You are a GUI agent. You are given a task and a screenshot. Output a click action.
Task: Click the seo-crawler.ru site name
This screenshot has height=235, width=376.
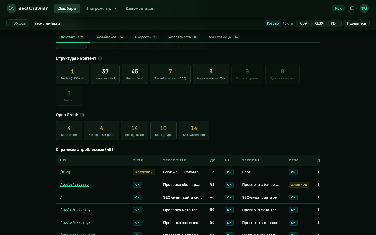point(47,23)
